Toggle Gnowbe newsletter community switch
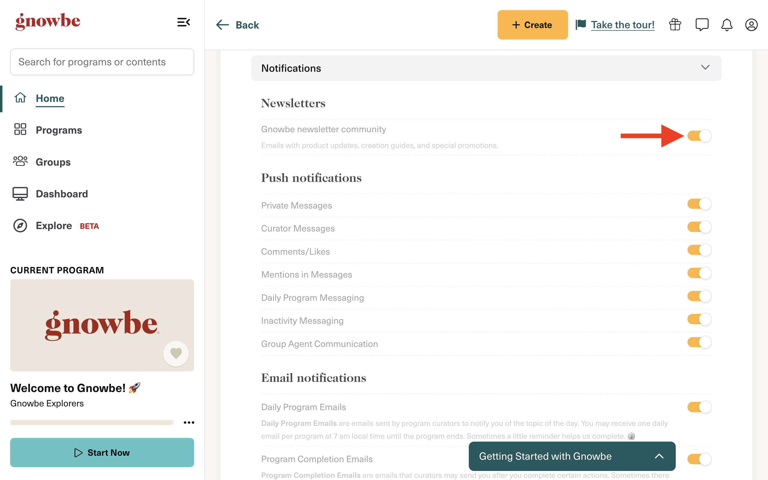This screenshot has height=480, width=768. pos(699,136)
